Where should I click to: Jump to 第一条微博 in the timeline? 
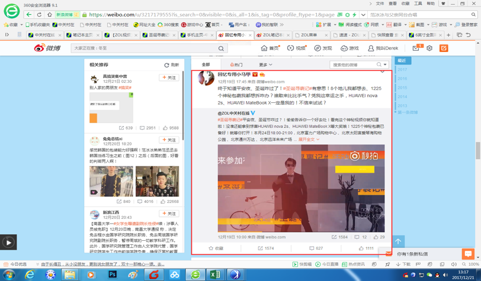click(x=408, y=112)
